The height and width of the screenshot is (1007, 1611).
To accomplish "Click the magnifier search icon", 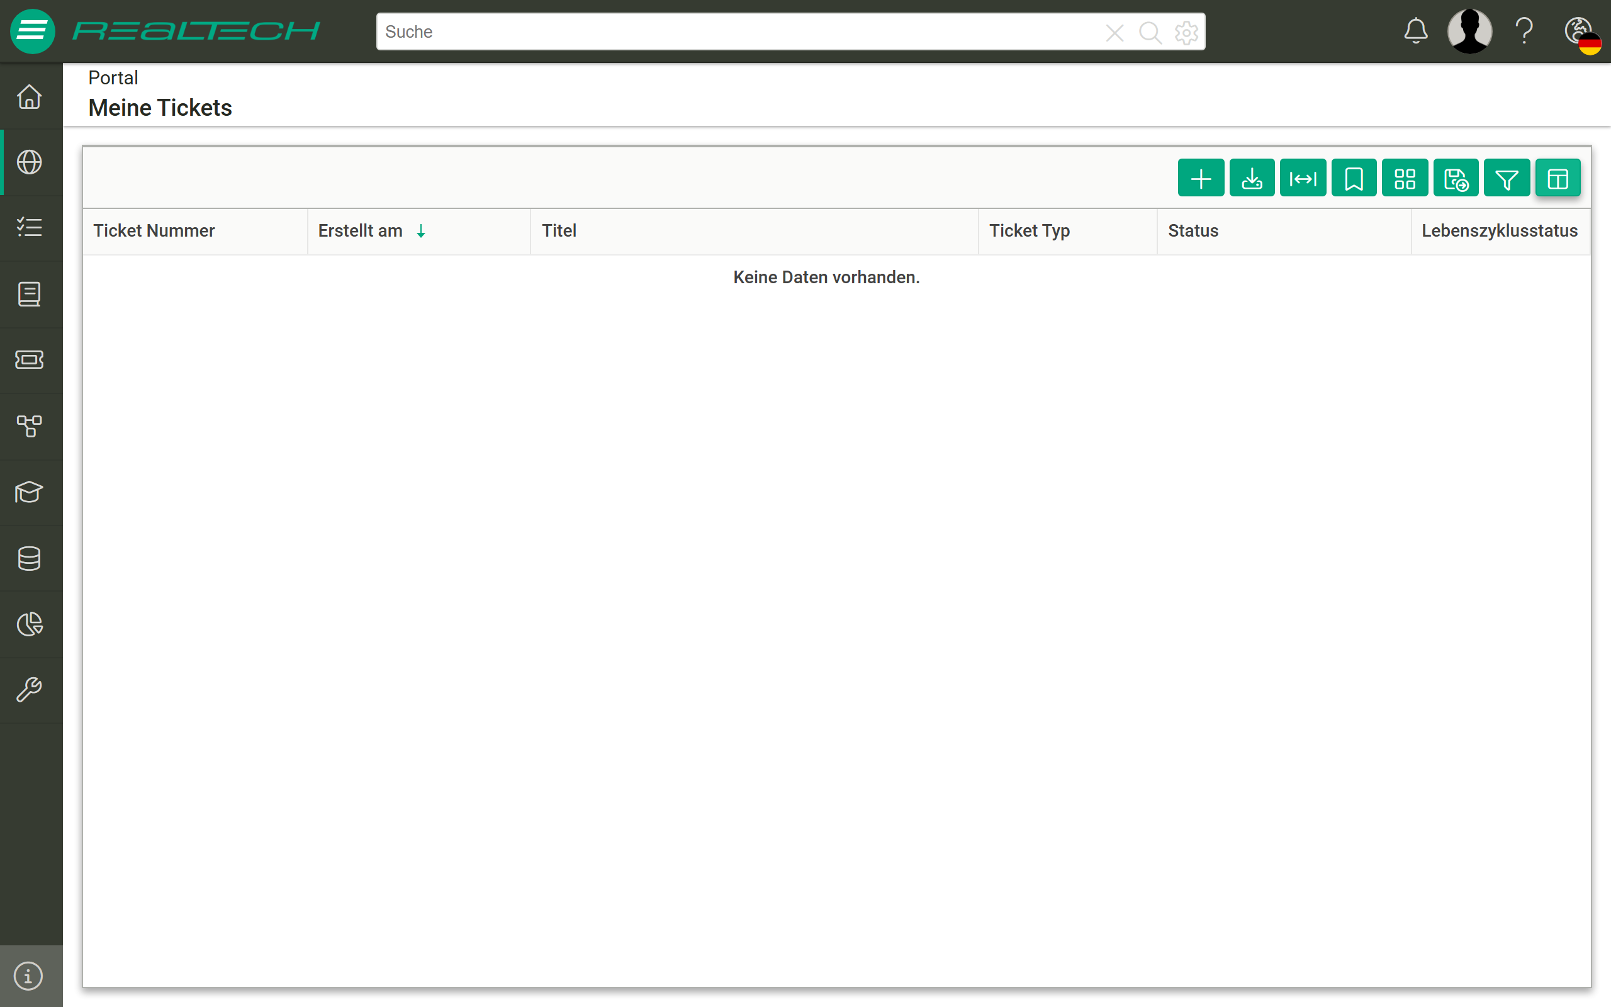I will pos(1150,32).
